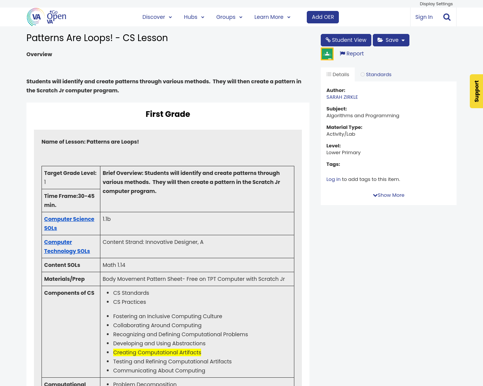483x386 pixels.
Task: Click the Add OER button
Action: (x=323, y=17)
